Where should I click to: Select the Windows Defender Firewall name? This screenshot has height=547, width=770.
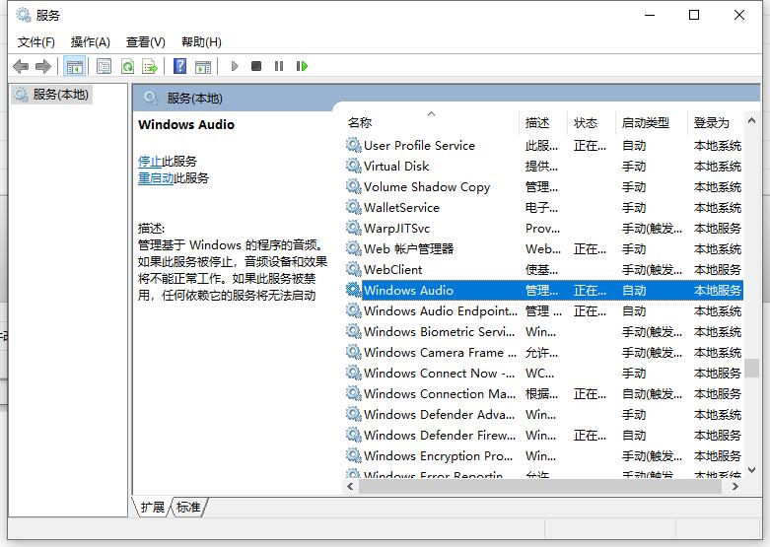click(440, 435)
